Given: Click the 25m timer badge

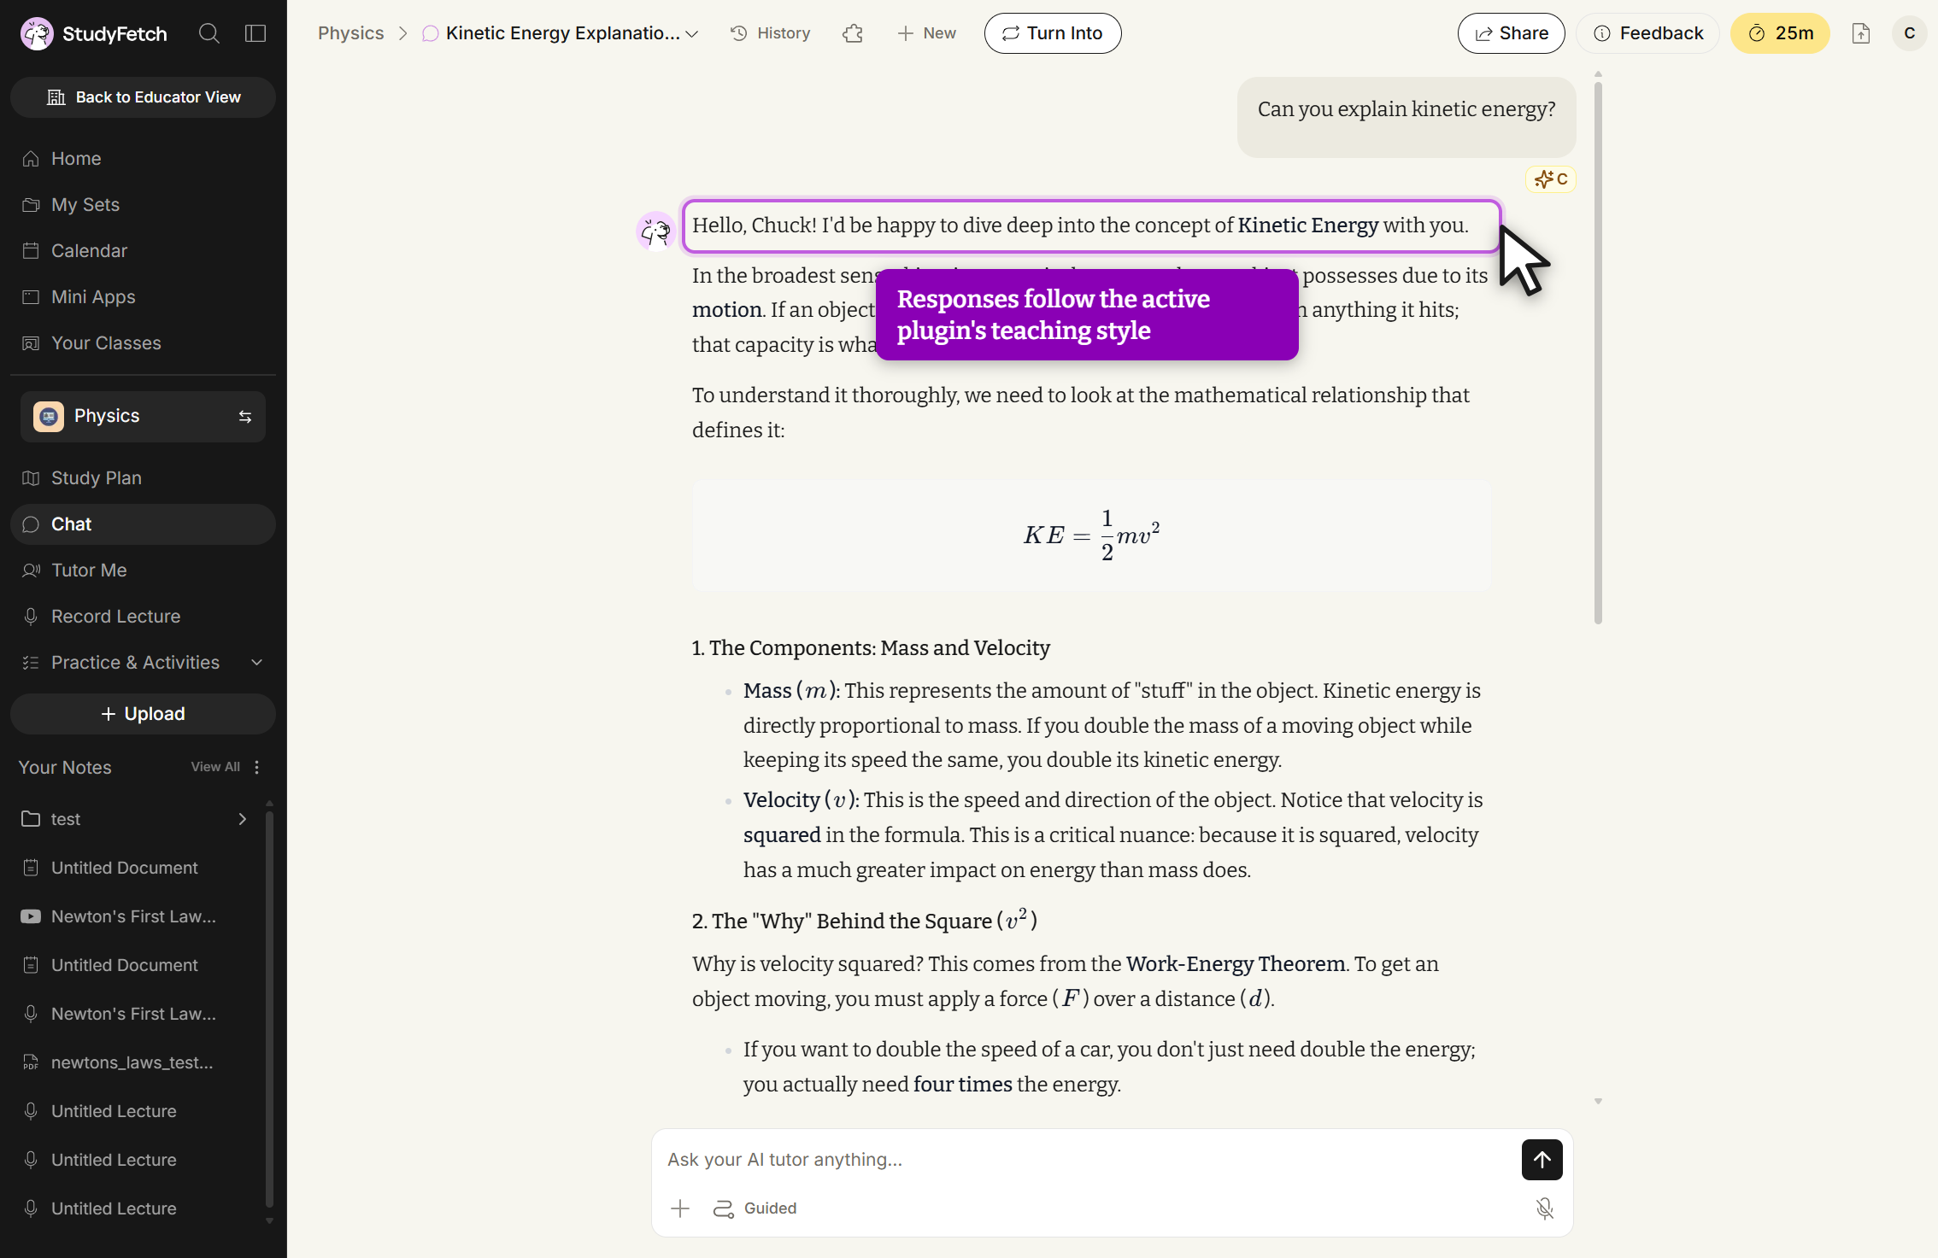Looking at the screenshot, I should tap(1780, 33).
